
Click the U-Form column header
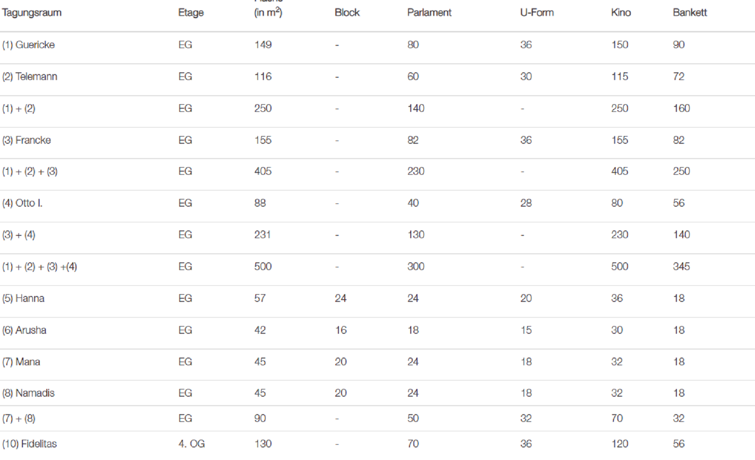pos(537,13)
